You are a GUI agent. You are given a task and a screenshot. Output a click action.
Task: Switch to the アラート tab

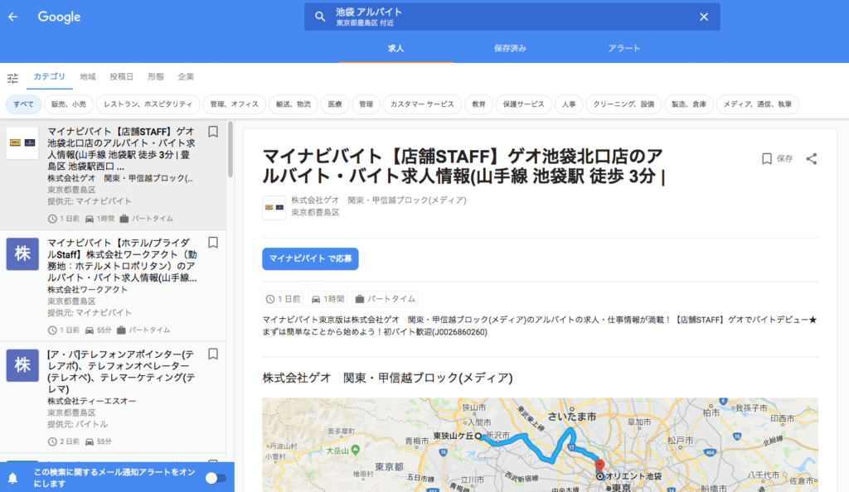624,48
